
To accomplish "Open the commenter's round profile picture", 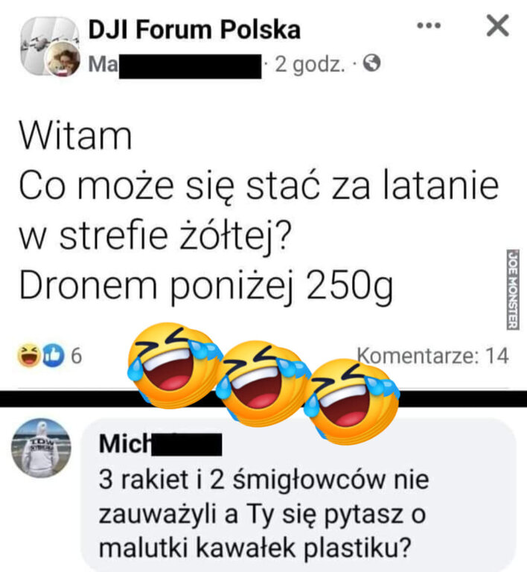I will coord(41,448).
